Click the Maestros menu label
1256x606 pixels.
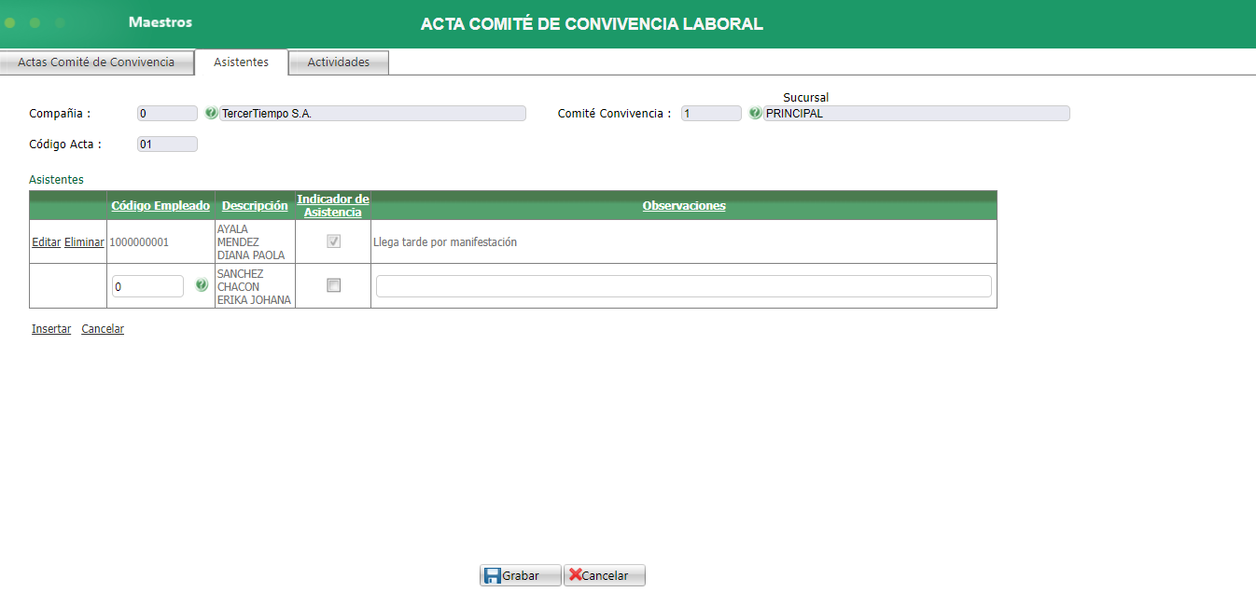point(159,21)
